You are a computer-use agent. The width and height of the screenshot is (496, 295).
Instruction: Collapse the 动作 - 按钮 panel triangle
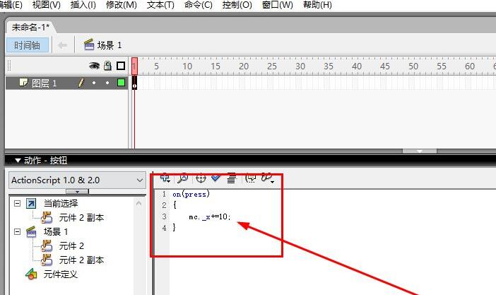pyautogui.click(x=18, y=161)
